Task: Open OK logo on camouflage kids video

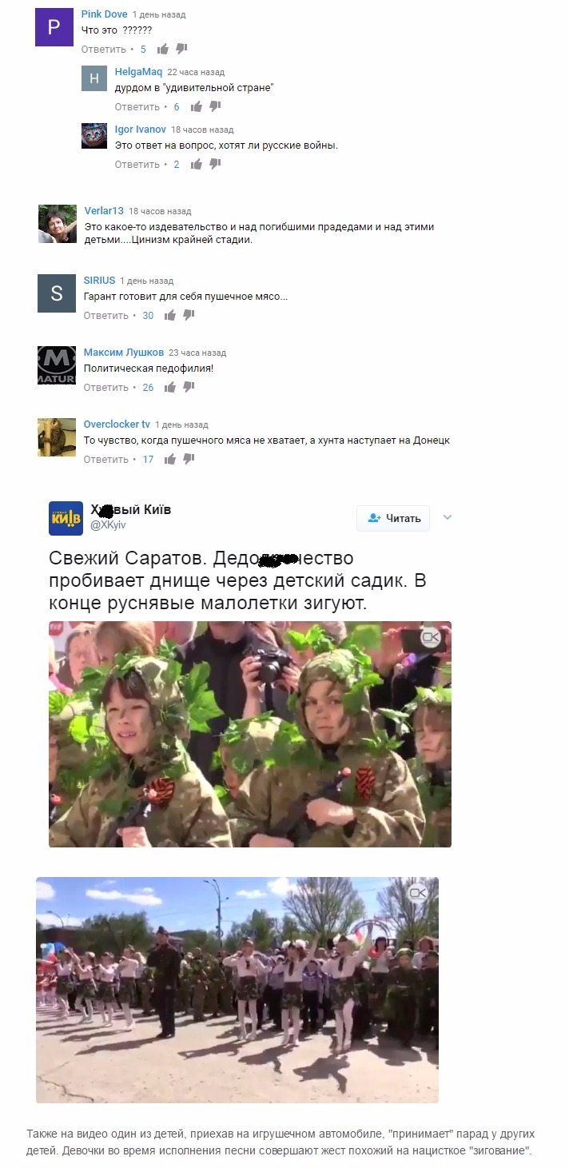Action: 432,637
